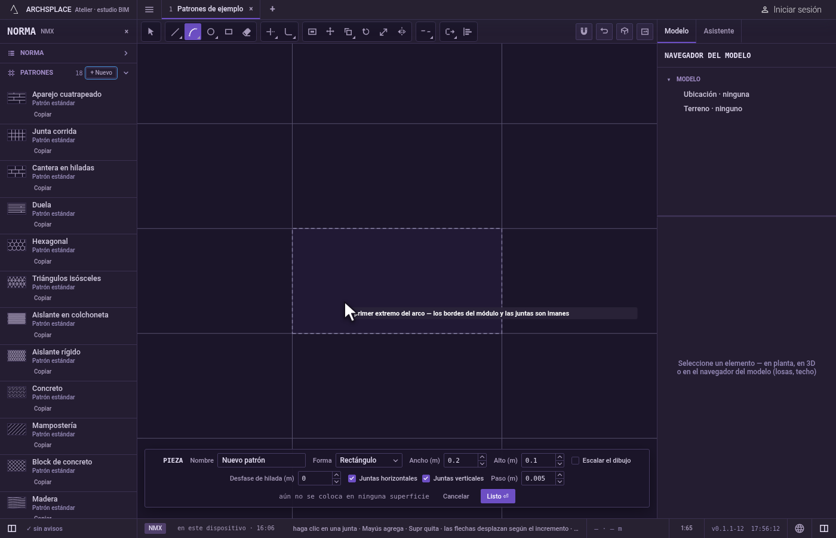Close the NORMA panel

pyautogui.click(x=127, y=31)
